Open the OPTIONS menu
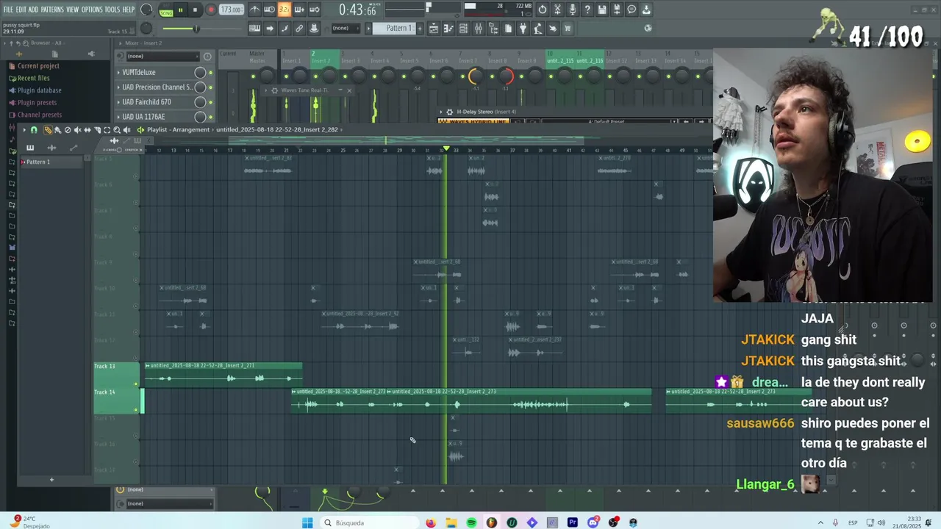 coord(92,10)
